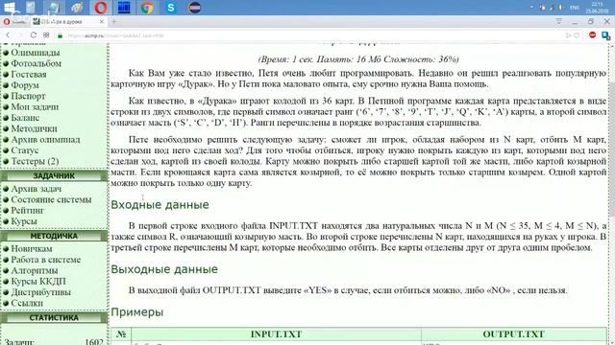Click the time and memory limits line

(x=358, y=59)
